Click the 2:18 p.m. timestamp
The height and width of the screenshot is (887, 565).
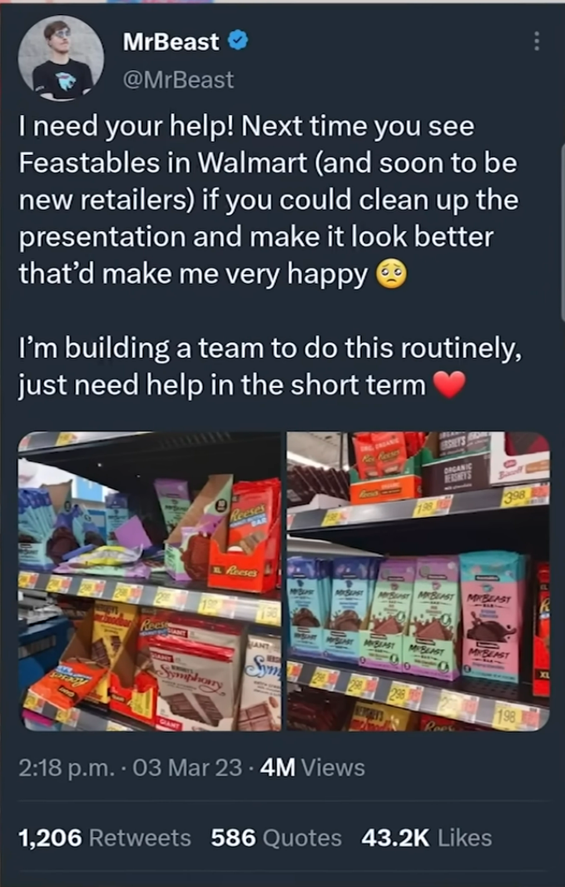(67, 768)
